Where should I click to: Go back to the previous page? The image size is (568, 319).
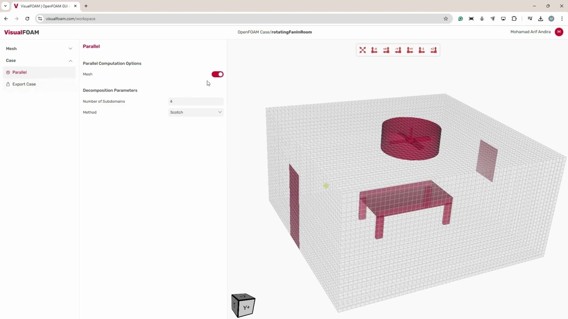[6, 19]
